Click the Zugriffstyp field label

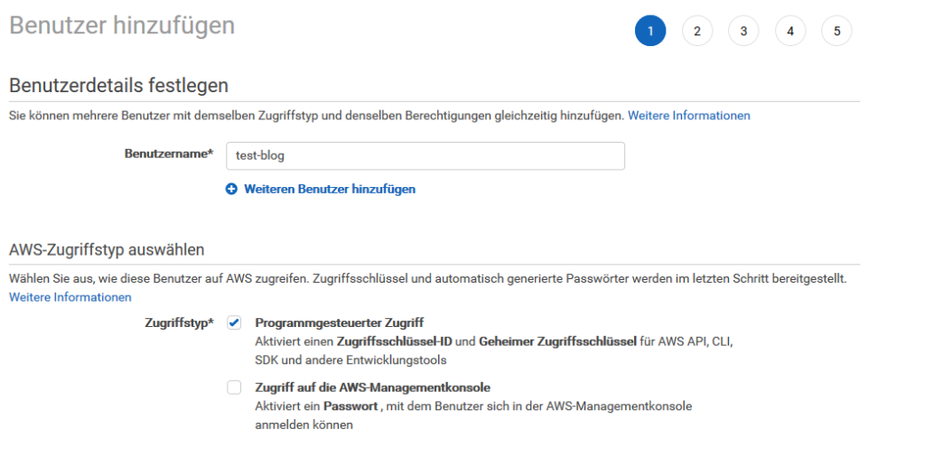click(180, 322)
